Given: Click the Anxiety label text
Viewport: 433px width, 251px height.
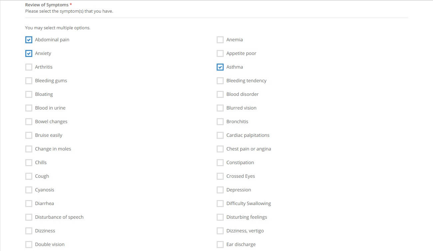Looking at the screenshot, I should [x=43, y=53].
